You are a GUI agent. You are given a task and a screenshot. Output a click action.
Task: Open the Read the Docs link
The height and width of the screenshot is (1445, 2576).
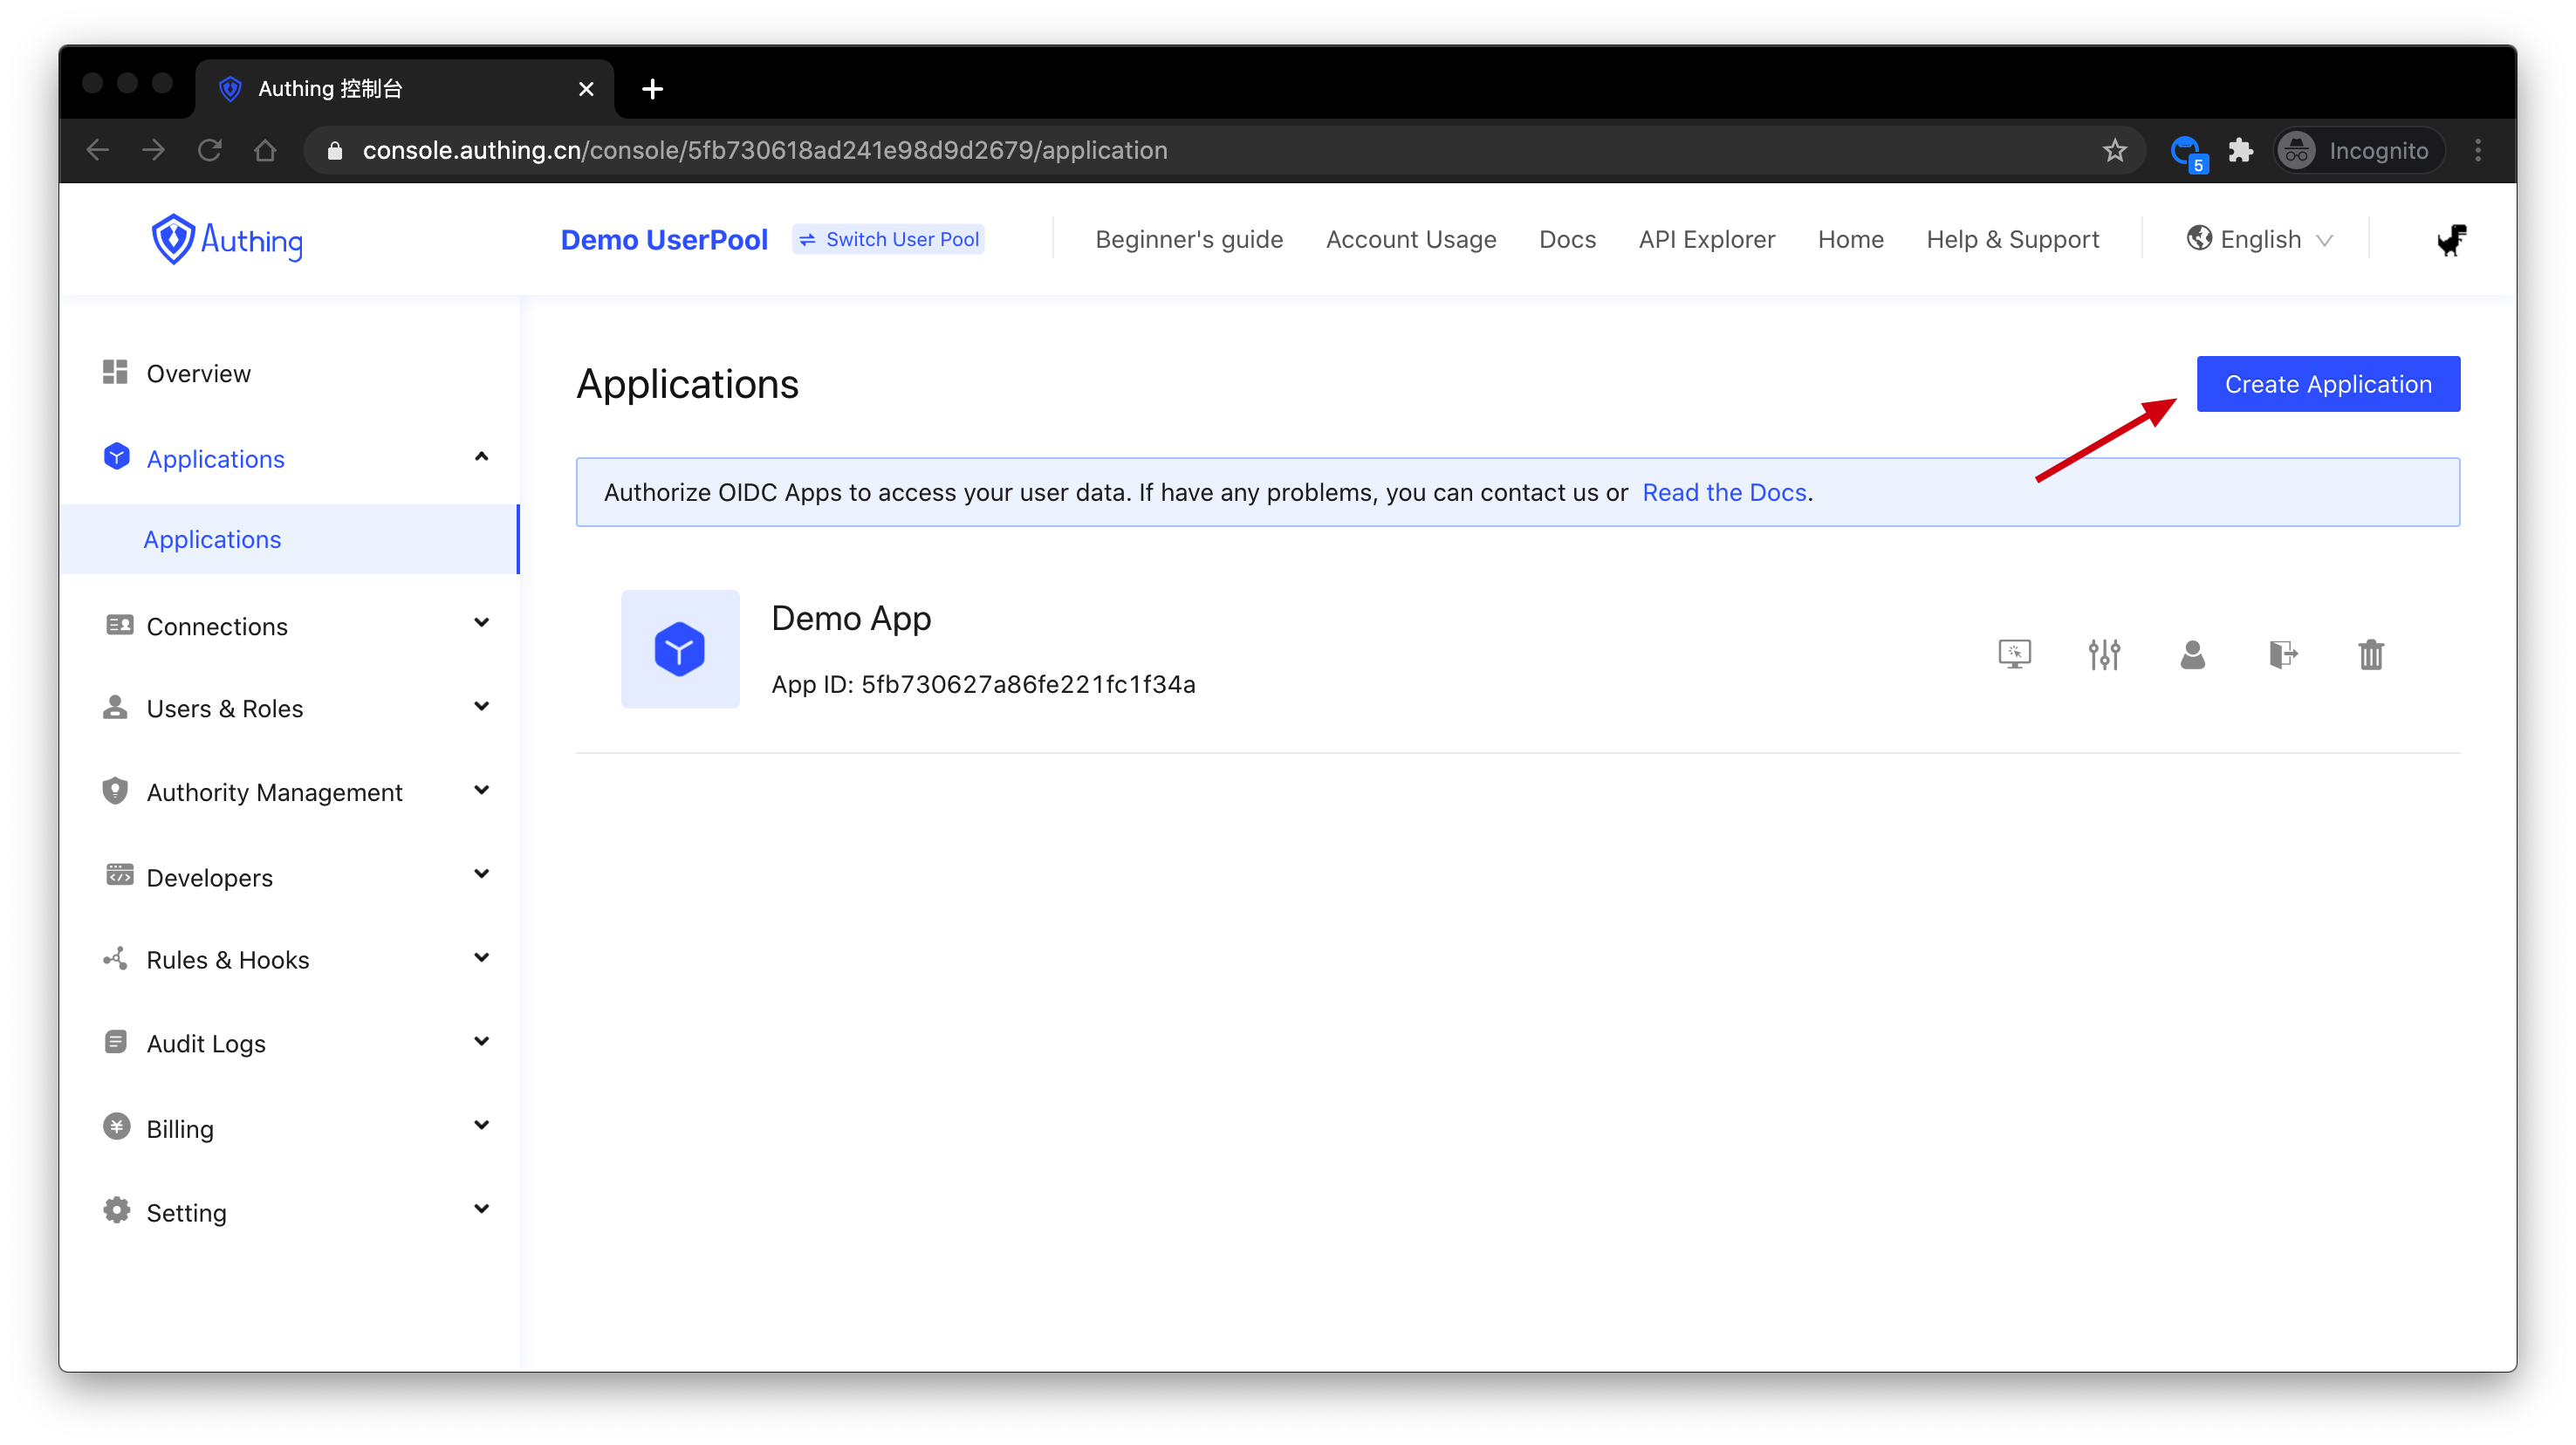tap(1724, 492)
